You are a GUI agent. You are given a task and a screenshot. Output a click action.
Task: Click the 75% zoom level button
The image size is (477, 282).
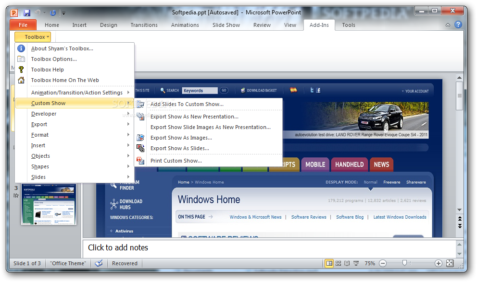[370, 263]
